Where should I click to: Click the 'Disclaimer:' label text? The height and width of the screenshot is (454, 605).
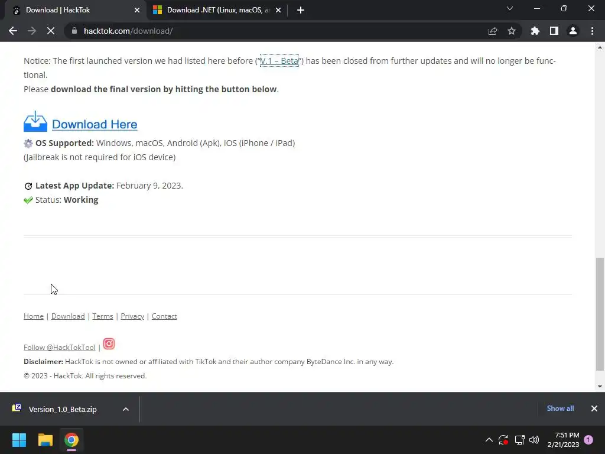[x=43, y=362]
